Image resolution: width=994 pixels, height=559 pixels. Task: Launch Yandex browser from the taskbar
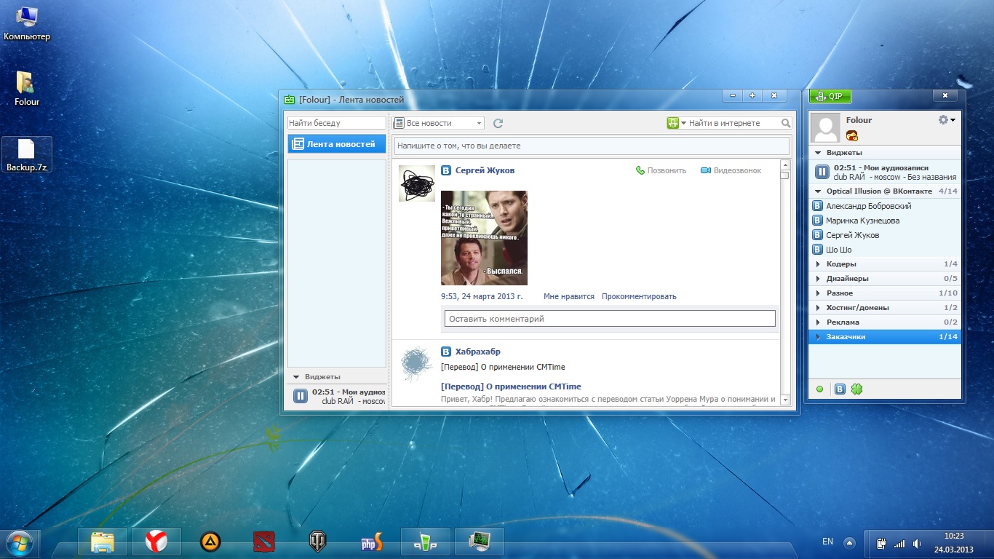click(156, 542)
